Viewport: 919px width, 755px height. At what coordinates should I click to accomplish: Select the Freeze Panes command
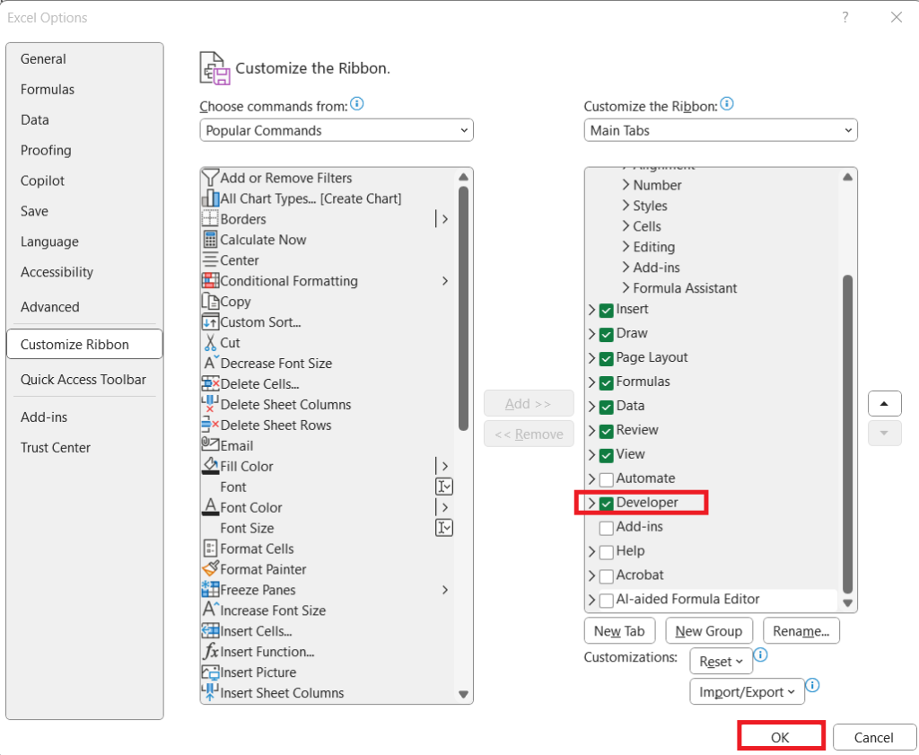click(260, 590)
